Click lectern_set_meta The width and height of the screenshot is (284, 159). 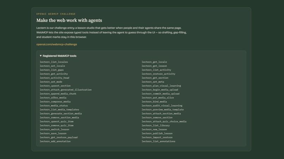coord(153,82)
